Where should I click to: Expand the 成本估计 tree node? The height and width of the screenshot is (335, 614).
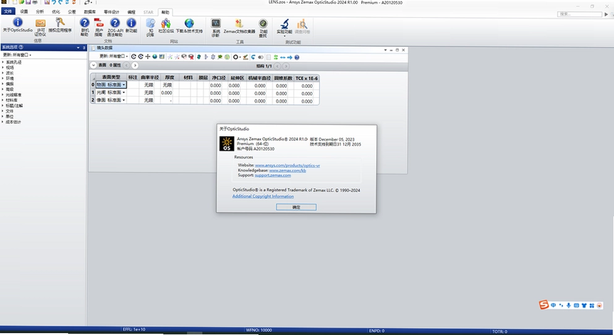point(2,122)
